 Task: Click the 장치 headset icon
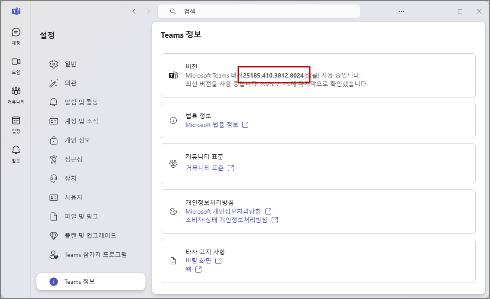54,179
